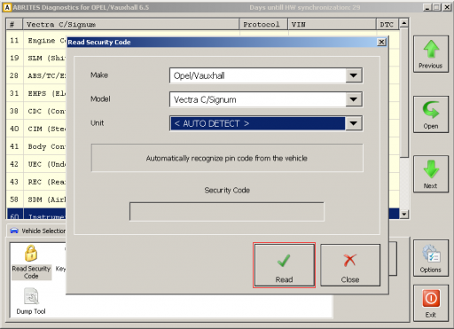This screenshot has width=454, height=329.
Task: Minimize the ABRITES Diagnostics window
Action: click(427, 7)
